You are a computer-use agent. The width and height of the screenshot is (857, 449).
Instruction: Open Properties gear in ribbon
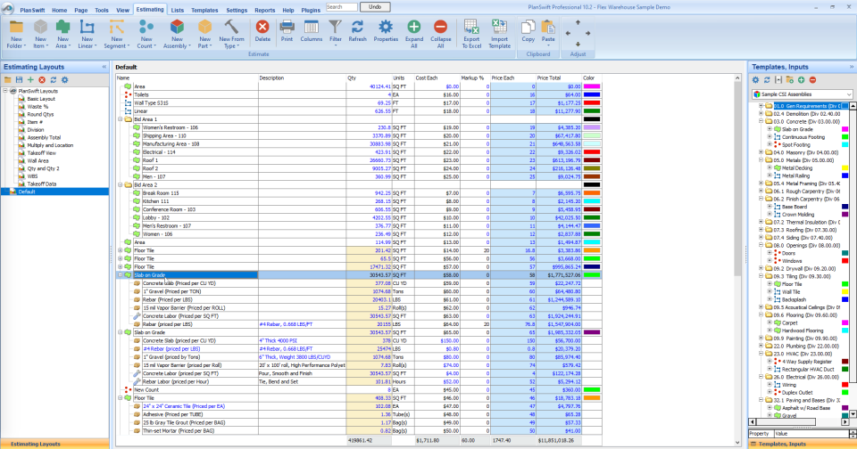[x=386, y=27]
